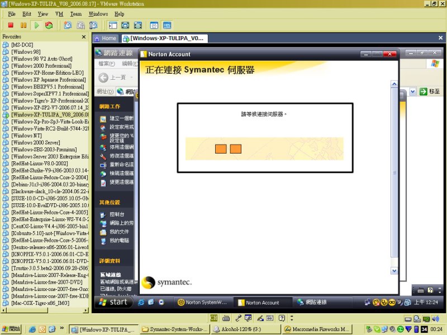Viewport: 447px width, 335px height.
Task: Click the Reset VM toolbar icon
Action: click(x=49, y=25)
